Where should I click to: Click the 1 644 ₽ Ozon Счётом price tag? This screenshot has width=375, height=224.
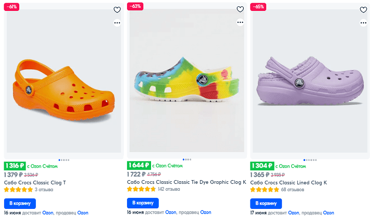[x=139, y=166]
